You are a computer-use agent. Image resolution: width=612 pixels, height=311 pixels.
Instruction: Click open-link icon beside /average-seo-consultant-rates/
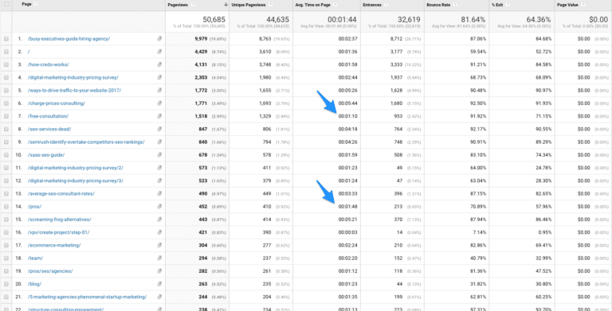click(159, 193)
